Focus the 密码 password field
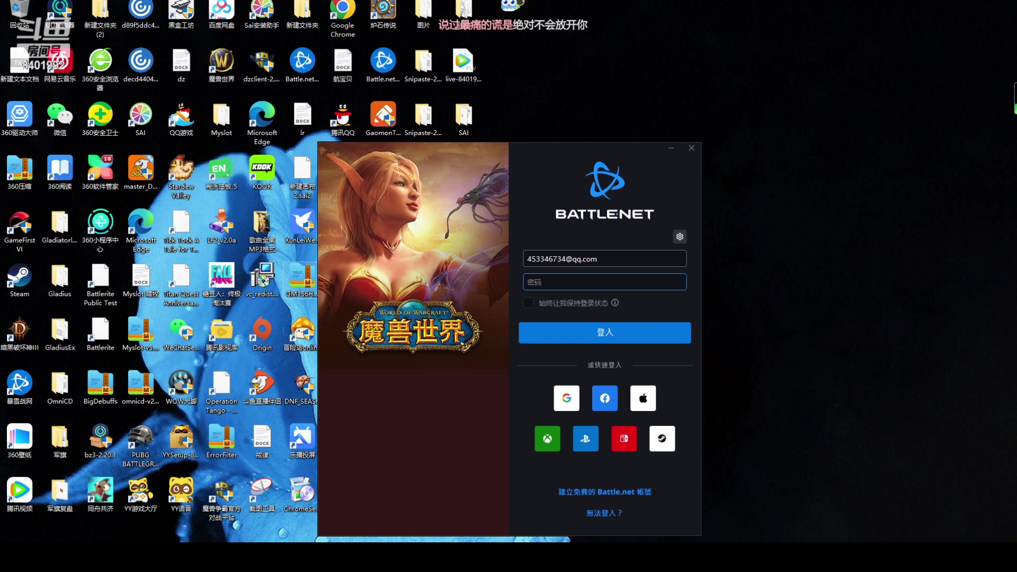This screenshot has width=1017, height=572. coord(604,282)
